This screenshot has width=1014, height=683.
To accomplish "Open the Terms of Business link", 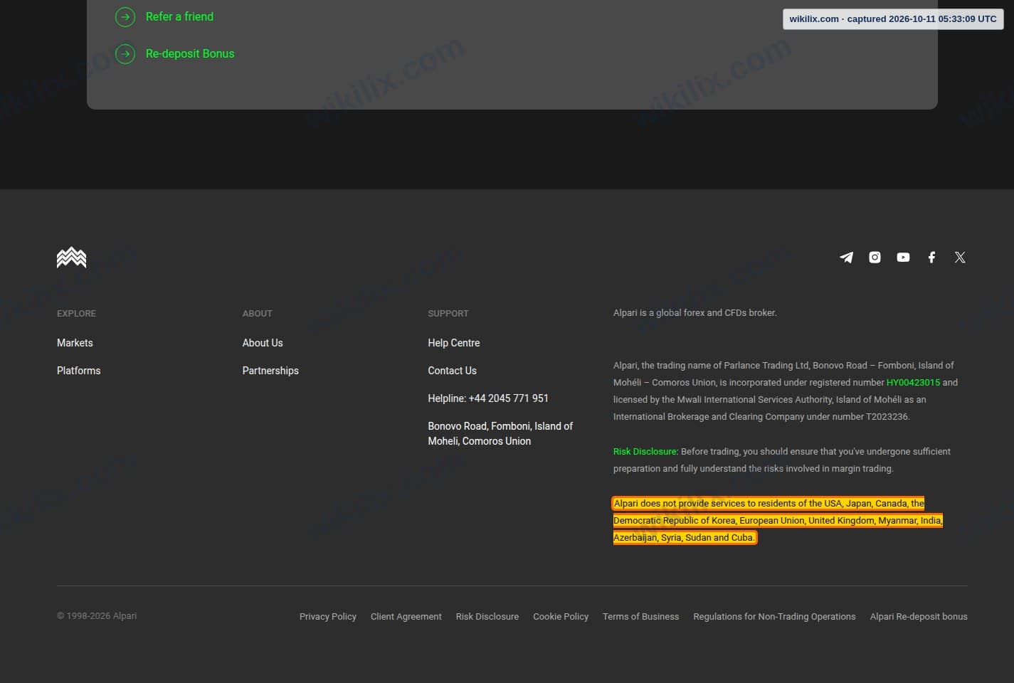I will (x=640, y=617).
